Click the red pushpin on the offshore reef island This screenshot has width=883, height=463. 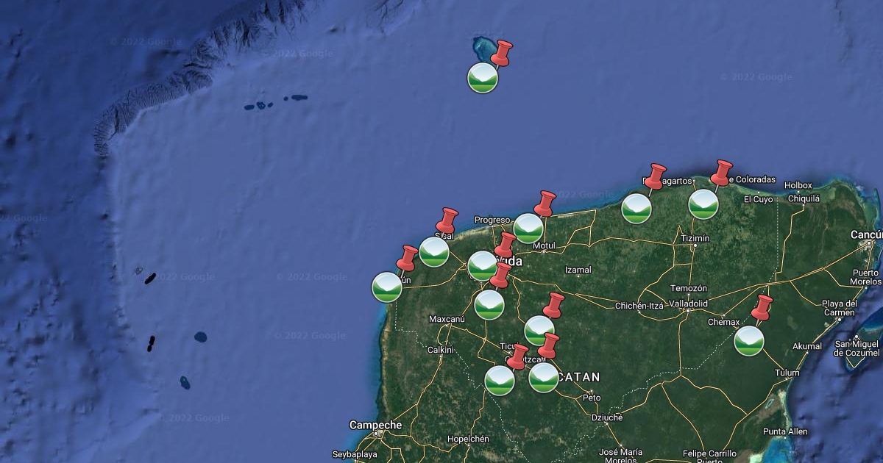(x=502, y=52)
